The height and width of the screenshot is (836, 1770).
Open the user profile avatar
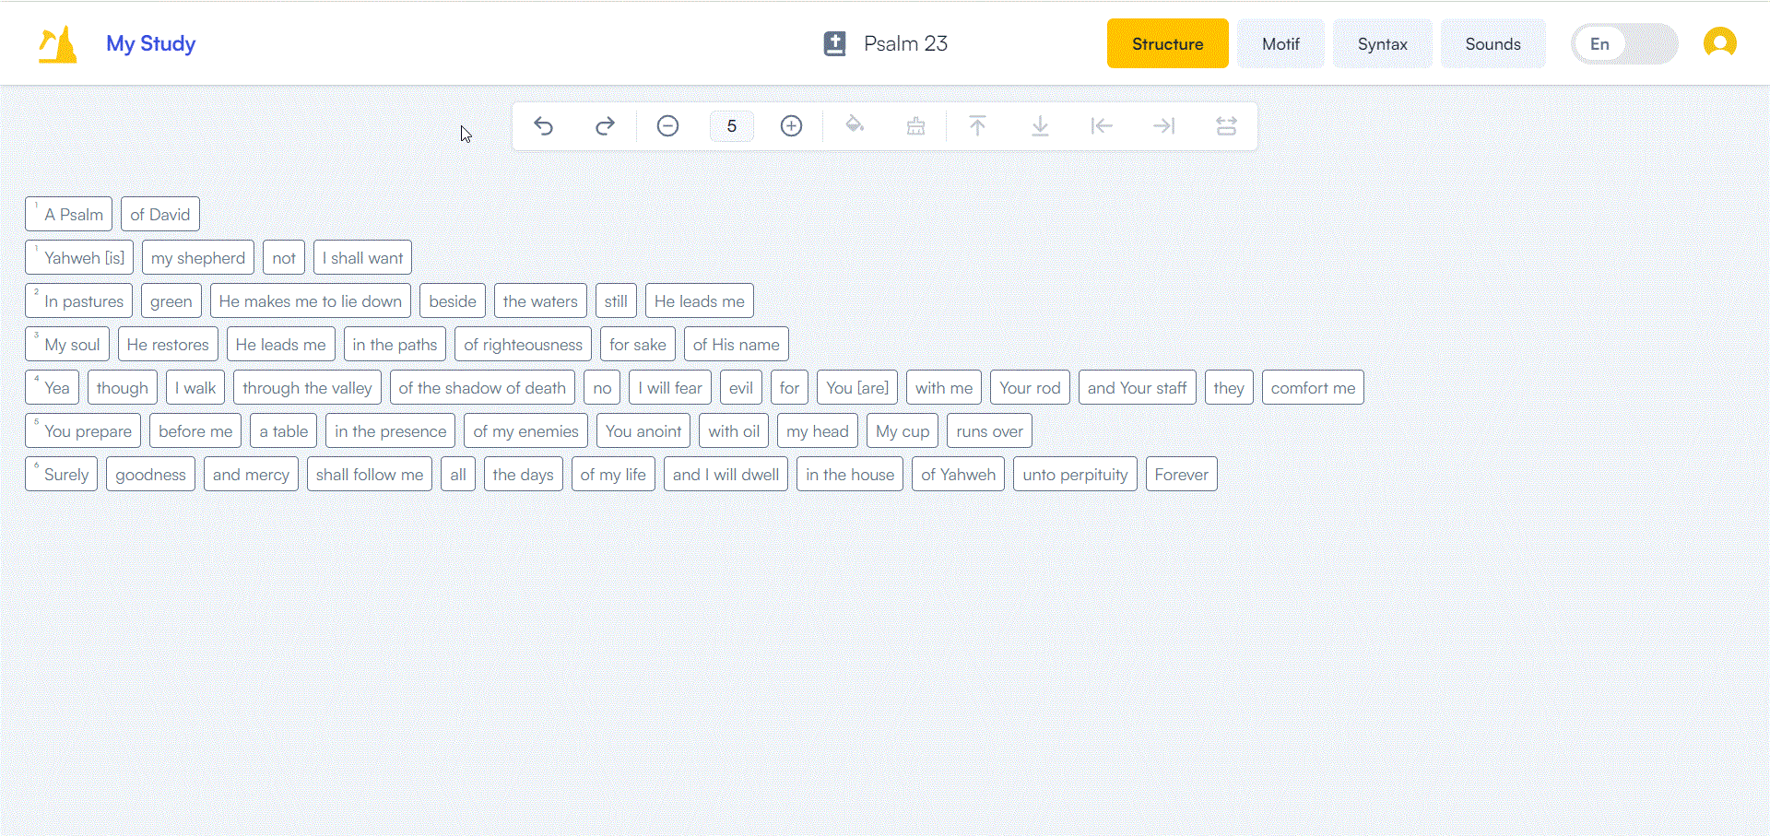point(1719,43)
